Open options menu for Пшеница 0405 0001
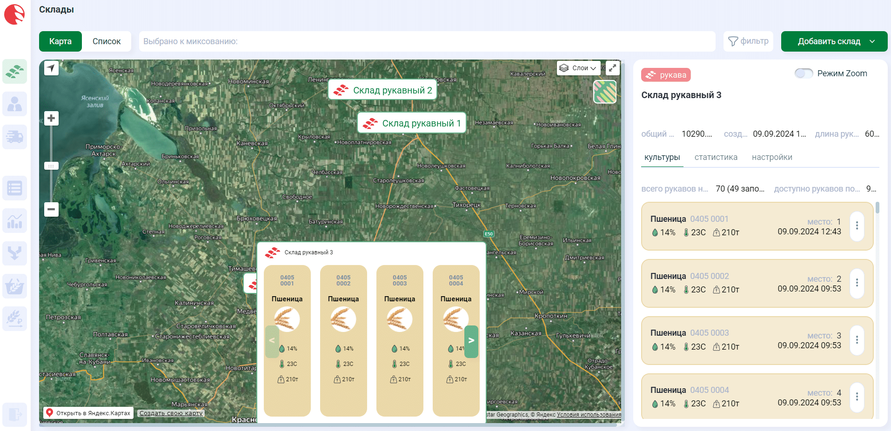This screenshot has height=431, width=891. 857,226
